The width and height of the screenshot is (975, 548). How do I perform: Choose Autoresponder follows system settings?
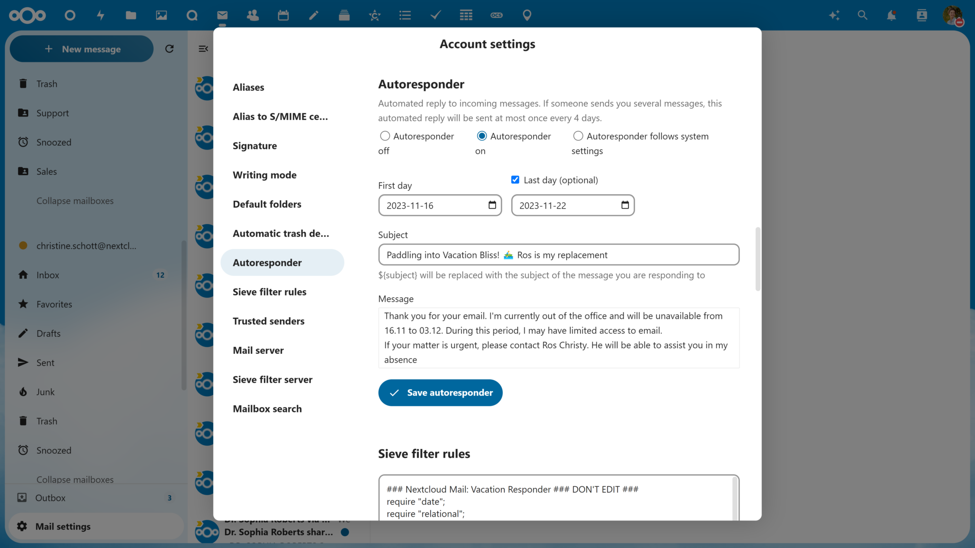(578, 136)
